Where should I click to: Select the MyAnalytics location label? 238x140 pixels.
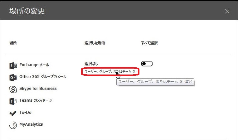click(x=31, y=124)
